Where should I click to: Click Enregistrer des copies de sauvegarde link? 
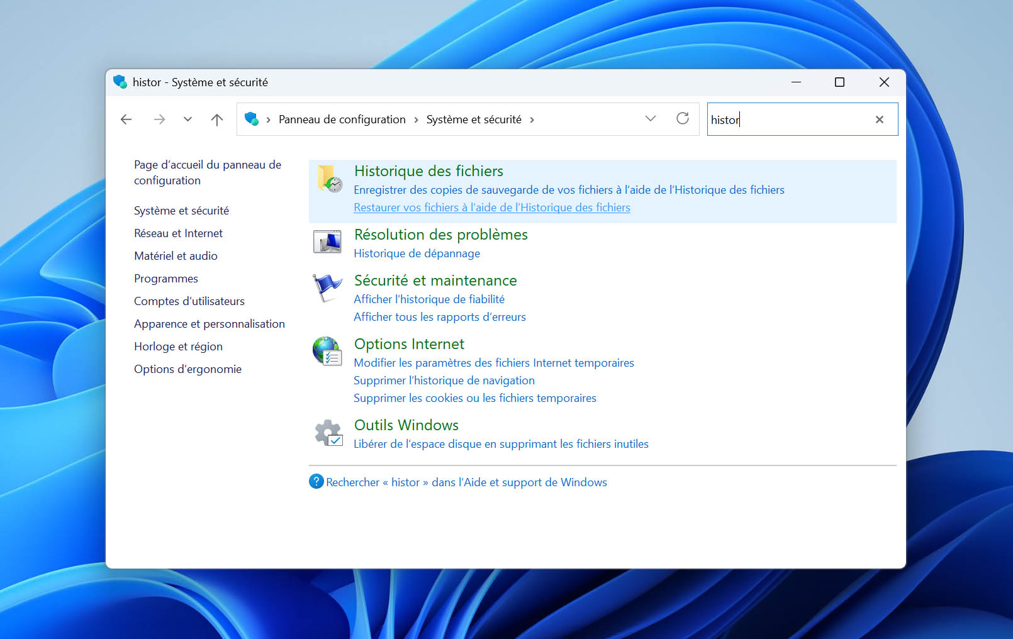click(569, 190)
